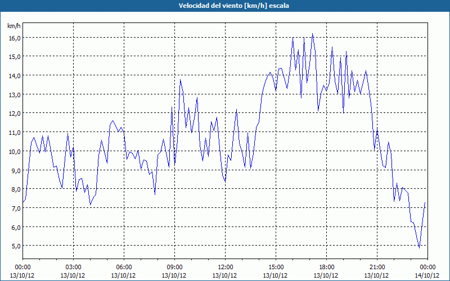Viewport: 450px width, 281px height.
Task: Click the 12,0 y-axis value
Action: 15,114
